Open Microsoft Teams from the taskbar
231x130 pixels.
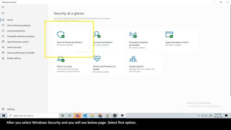click(78, 116)
